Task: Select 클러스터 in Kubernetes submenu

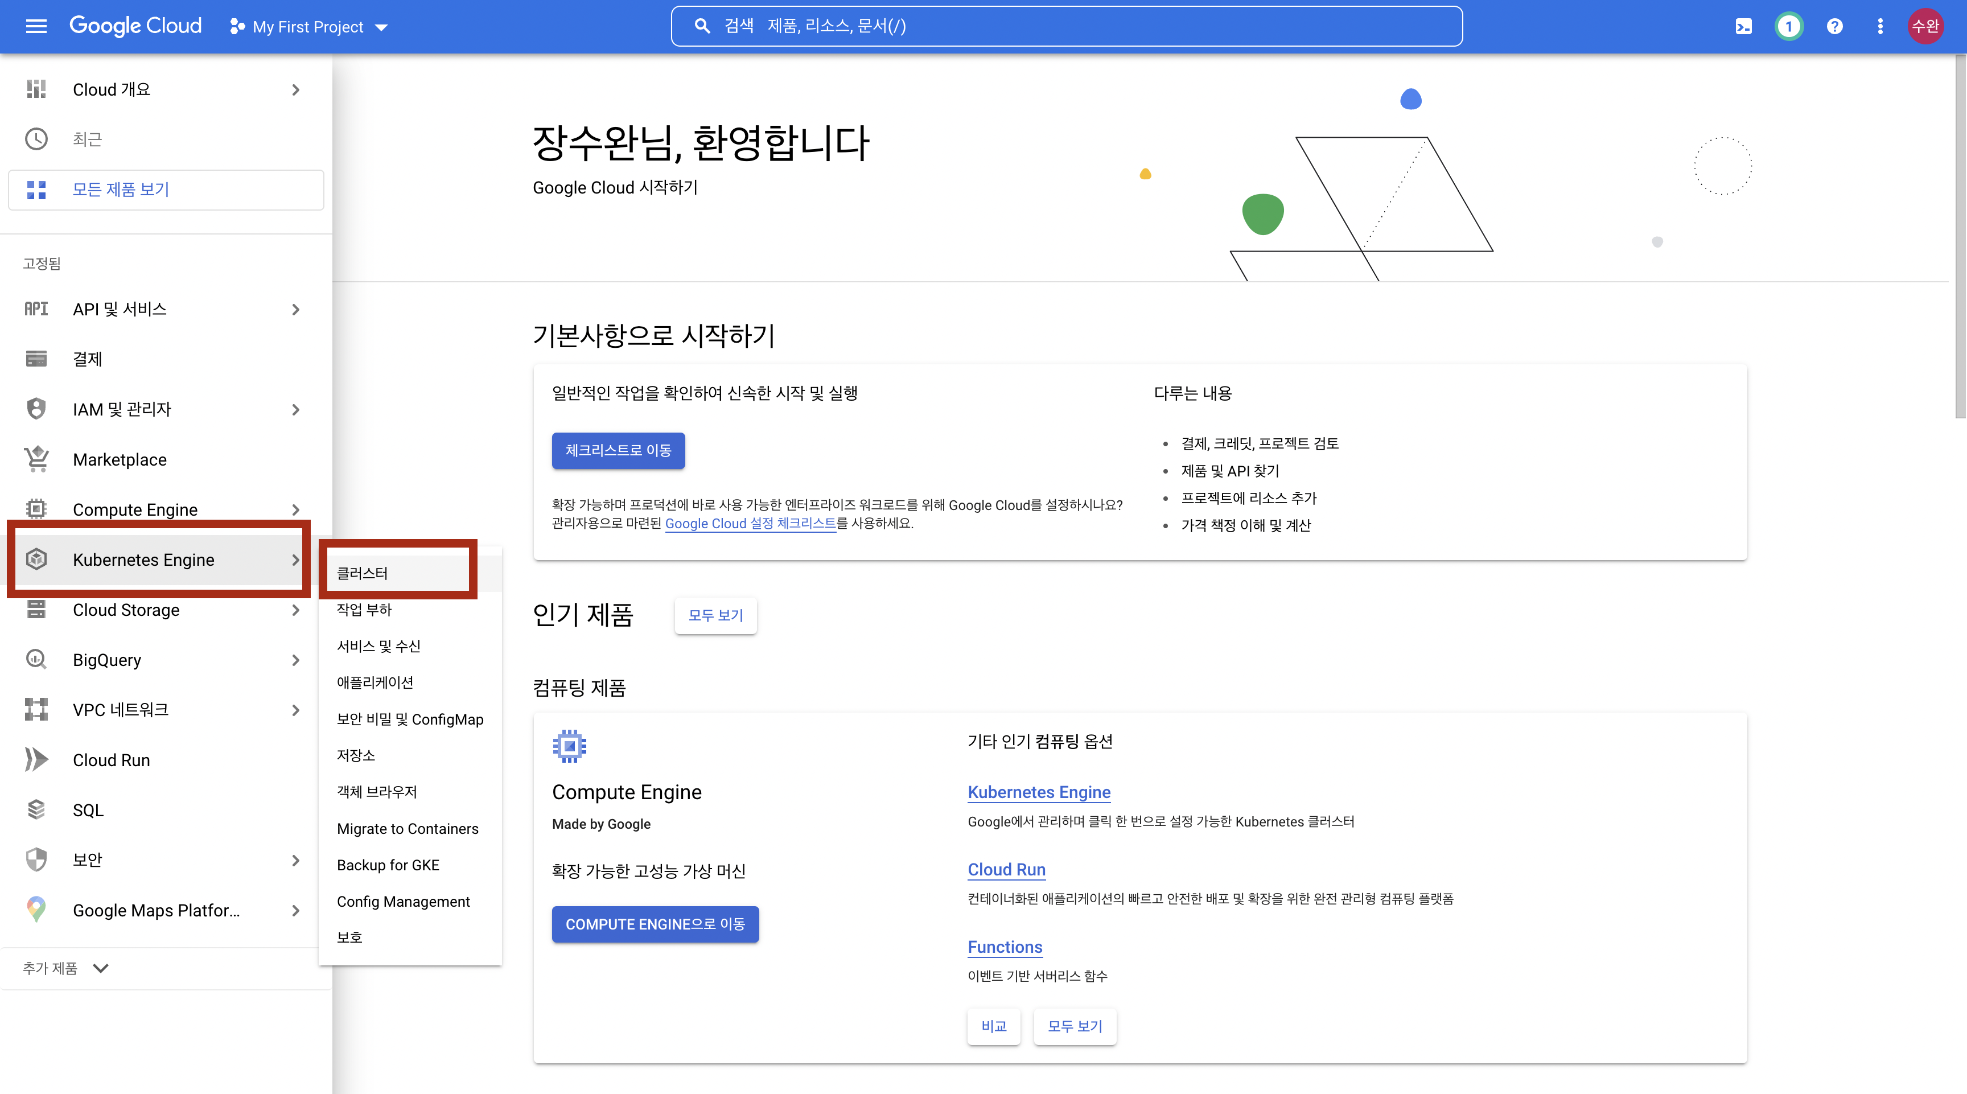Action: [x=410, y=573]
